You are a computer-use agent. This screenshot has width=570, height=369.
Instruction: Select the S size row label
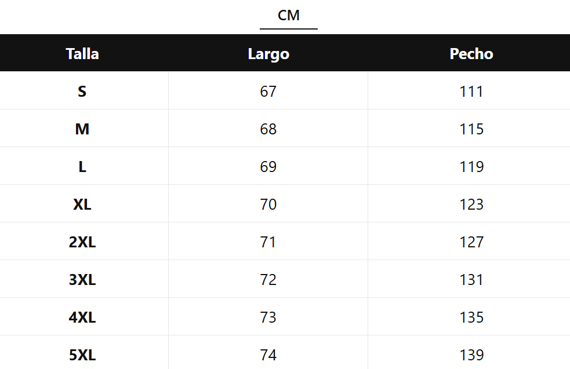coord(82,92)
